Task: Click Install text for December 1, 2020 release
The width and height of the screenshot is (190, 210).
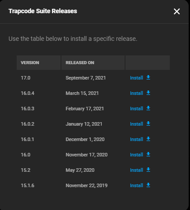Action: (136, 139)
